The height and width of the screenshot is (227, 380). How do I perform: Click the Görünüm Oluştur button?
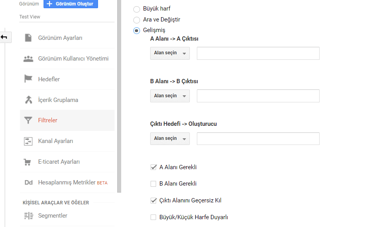pos(71,4)
